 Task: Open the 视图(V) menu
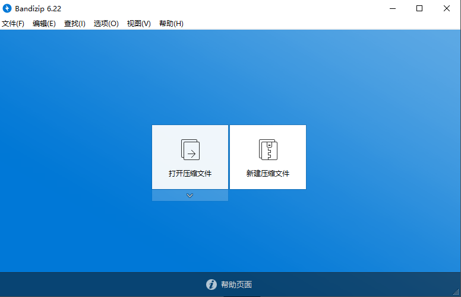[x=139, y=24]
